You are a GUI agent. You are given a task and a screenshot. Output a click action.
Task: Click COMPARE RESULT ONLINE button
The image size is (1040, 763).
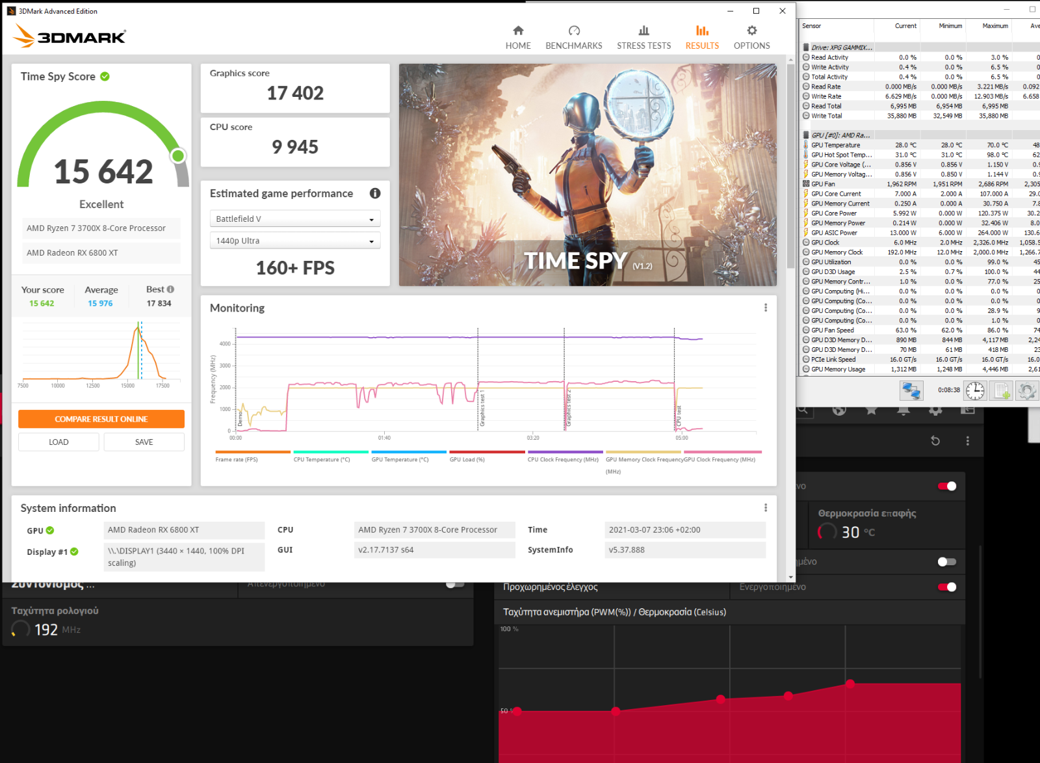coord(101,420)
